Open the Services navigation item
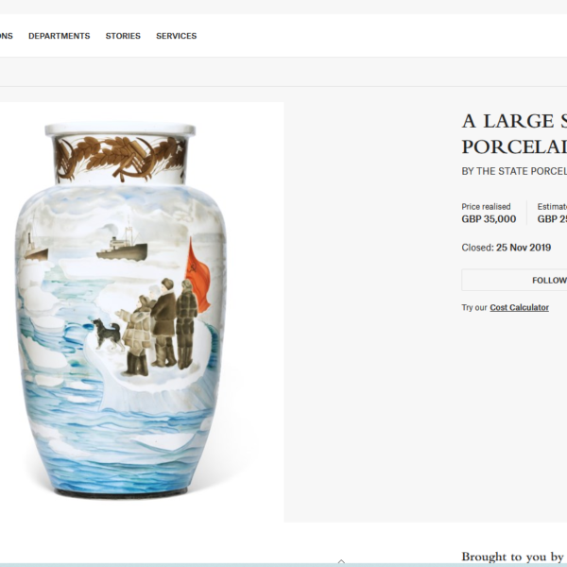567x567 pixels. click(176, 36)
